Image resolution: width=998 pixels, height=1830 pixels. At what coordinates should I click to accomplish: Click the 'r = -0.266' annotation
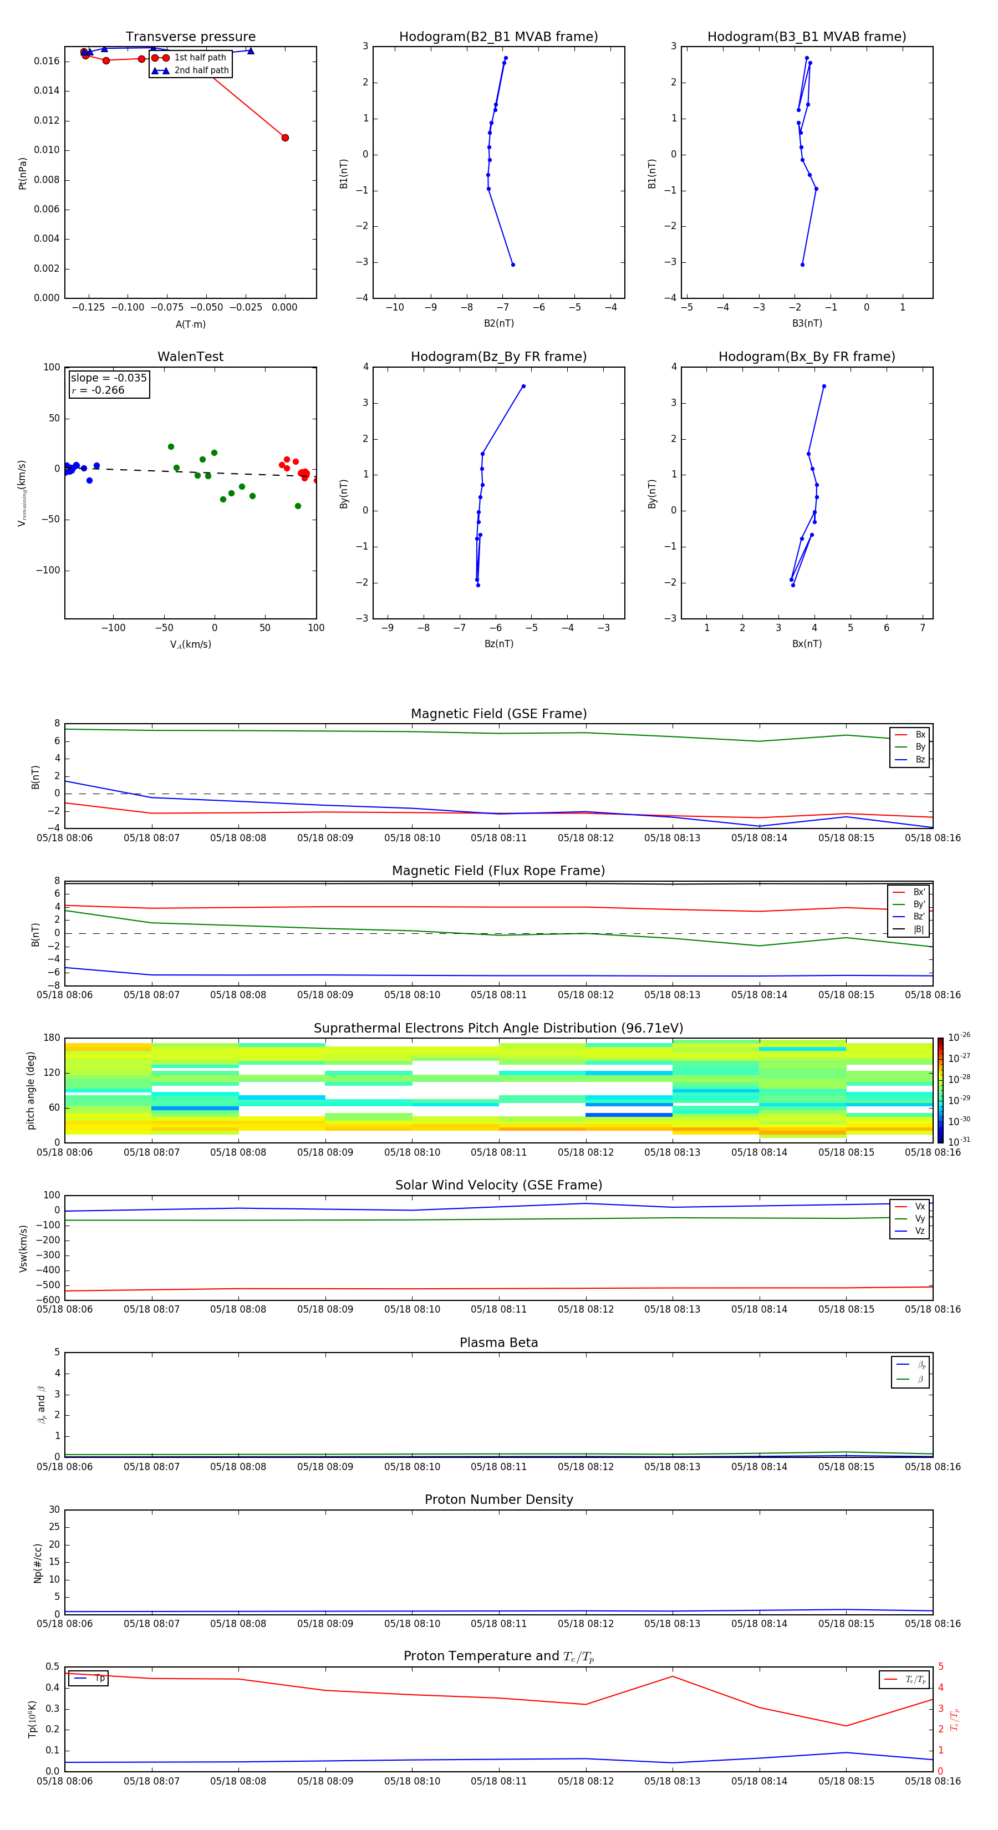click(x=98, y=390)
